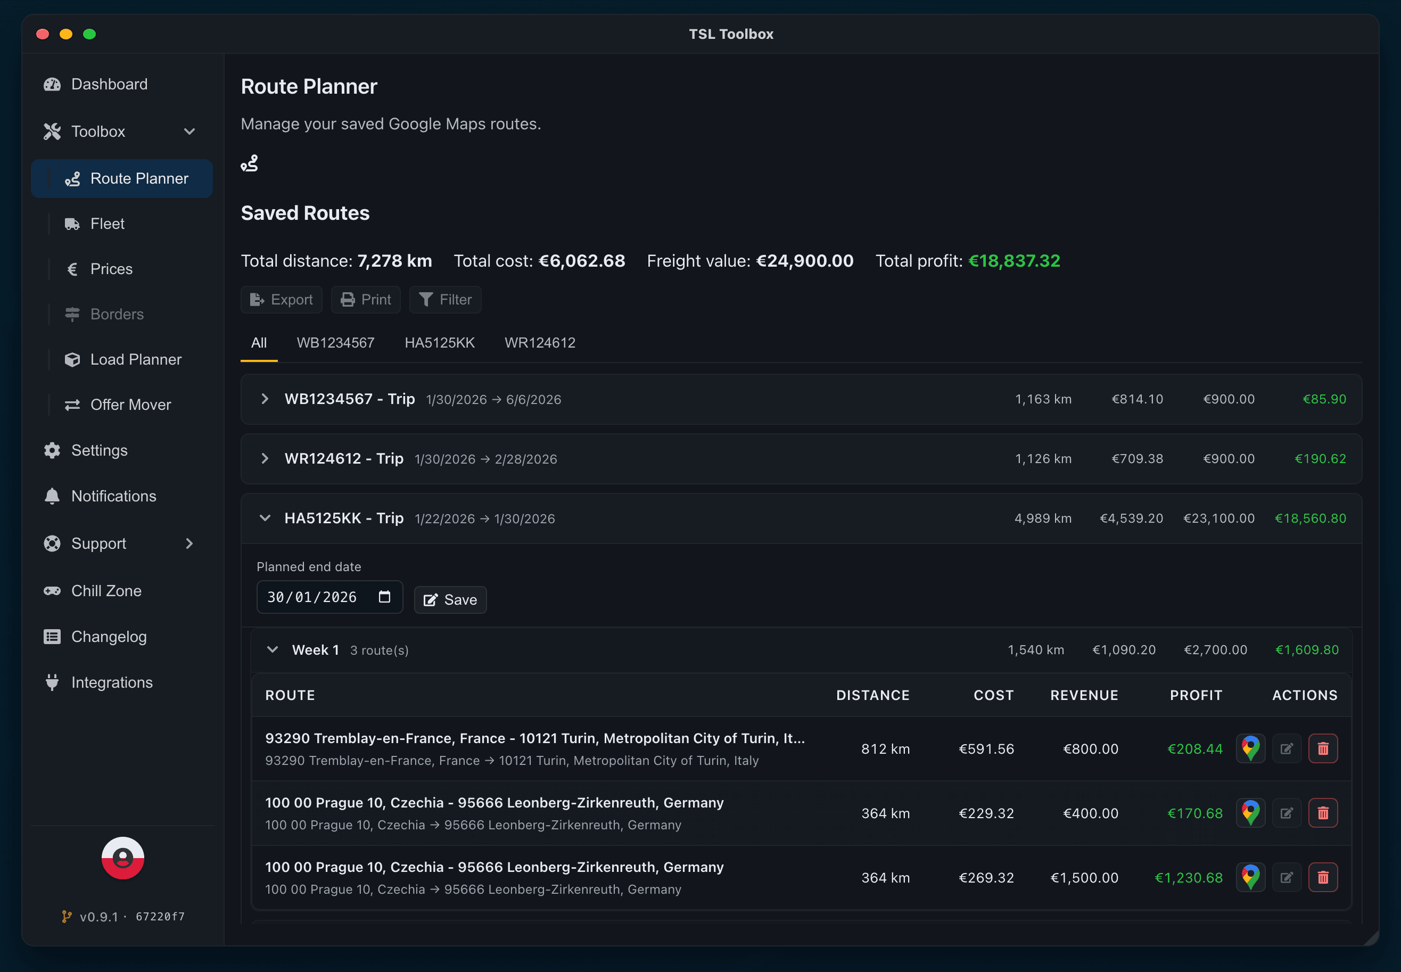Click the 7,278 km total distance
Screen dimensions: 1401x972
tap(394, 261)
